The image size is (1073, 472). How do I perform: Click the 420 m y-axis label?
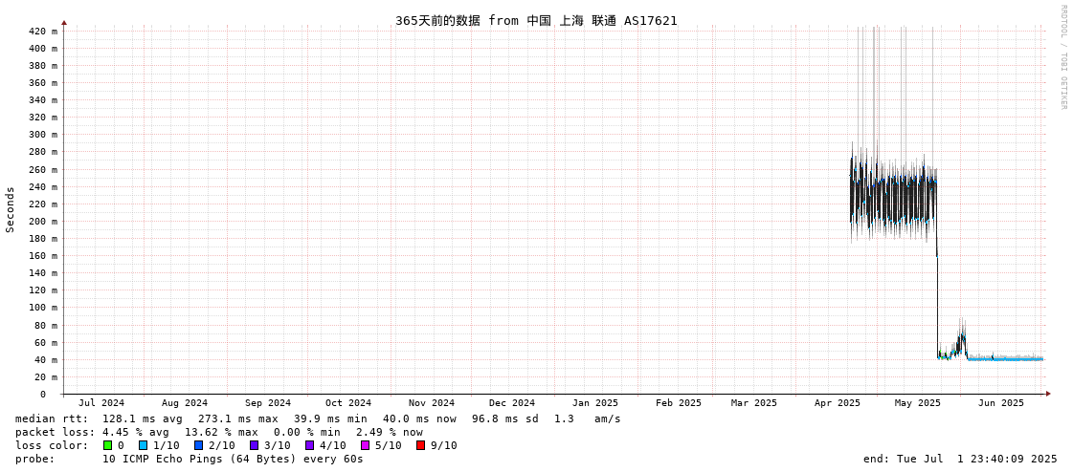[x=42, y=31]
